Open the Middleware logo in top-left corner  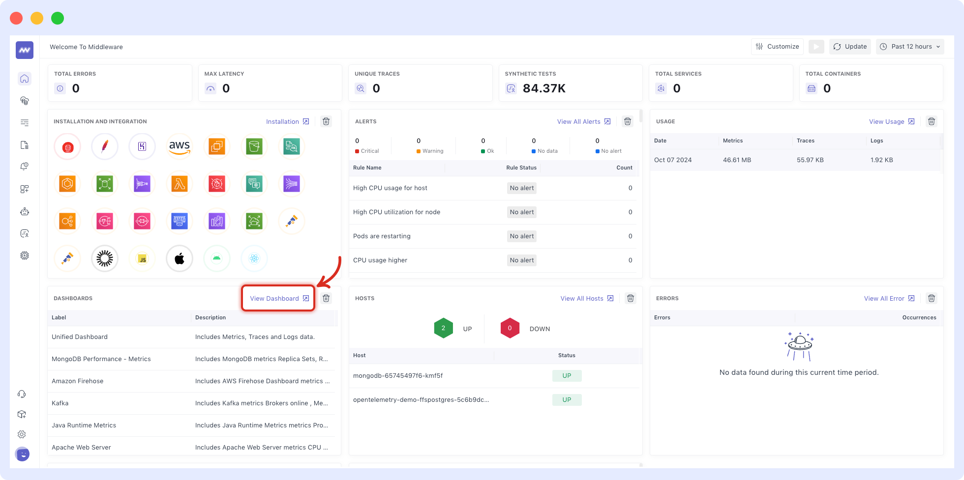click(x=24, y=50)
